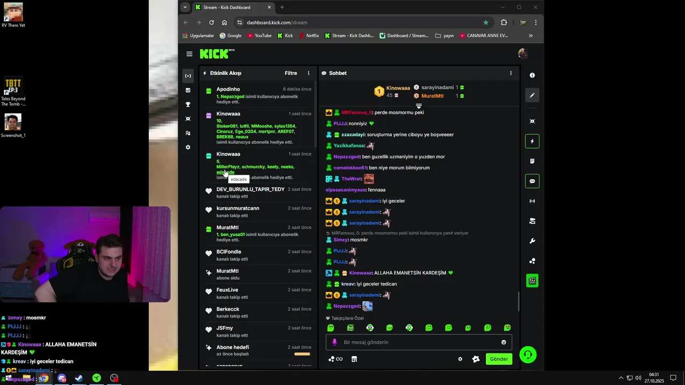Open the shop storefront icon below chat
This screenshot has width=685, height=385.
(354, 359)
